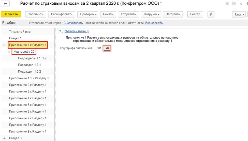The image size is (248, 141).
Task: Open the Выгрузка dropdown menu
Action: pyautogui.click(x=151, y=14)
